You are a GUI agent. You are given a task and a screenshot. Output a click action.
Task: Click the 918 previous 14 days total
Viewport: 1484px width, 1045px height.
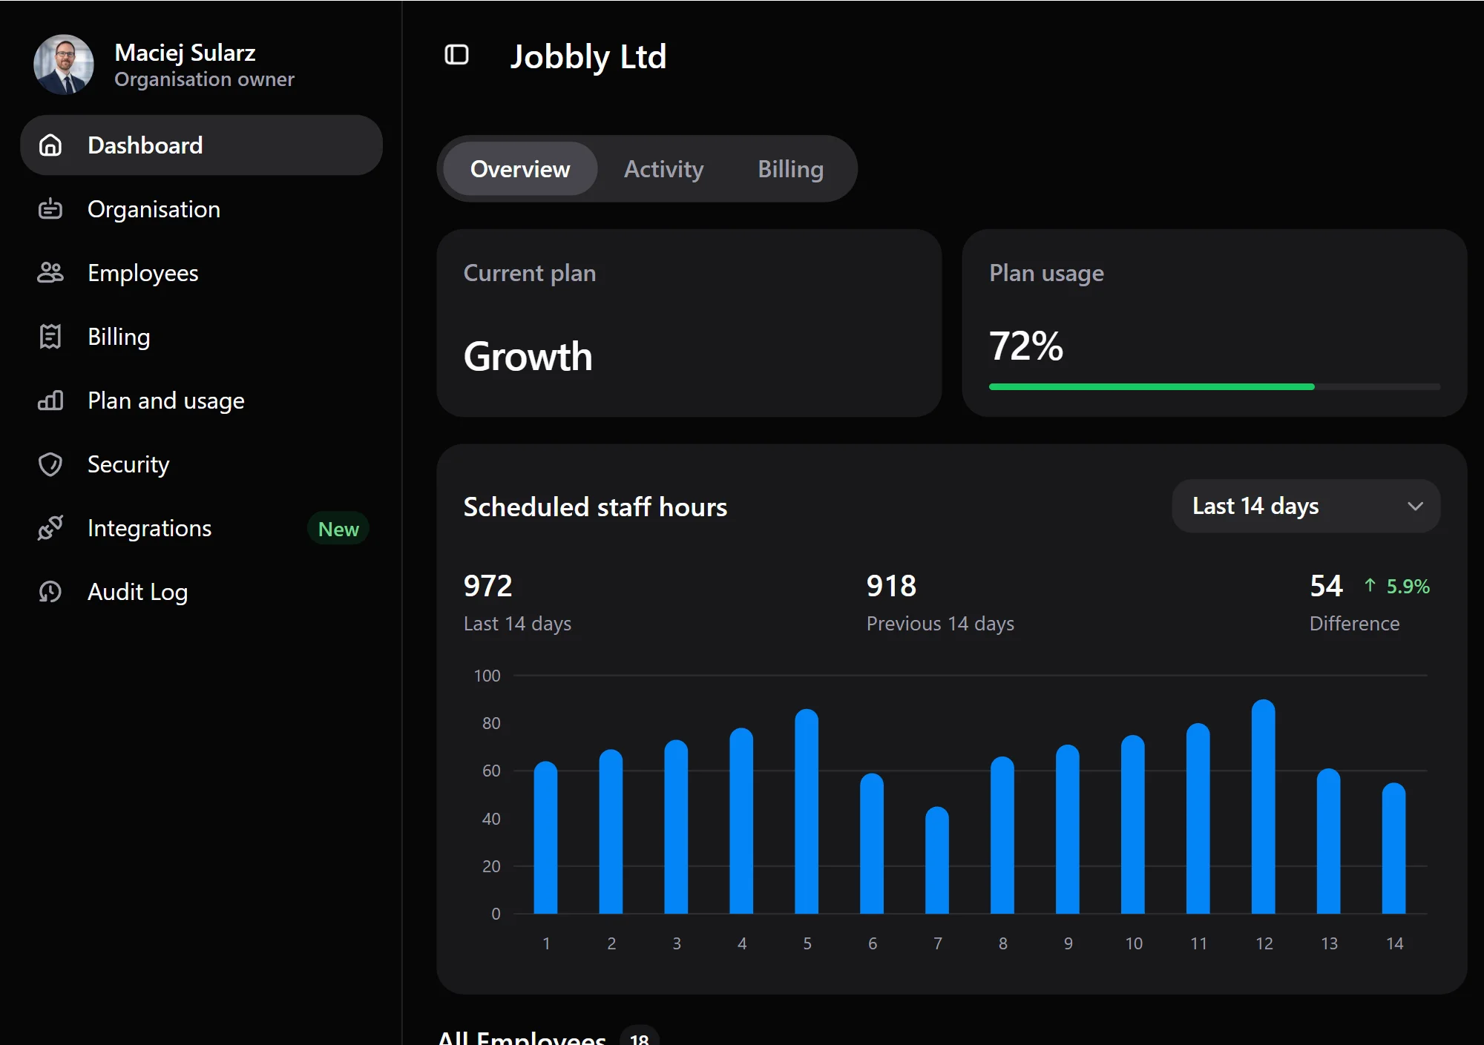pos(891,586)
